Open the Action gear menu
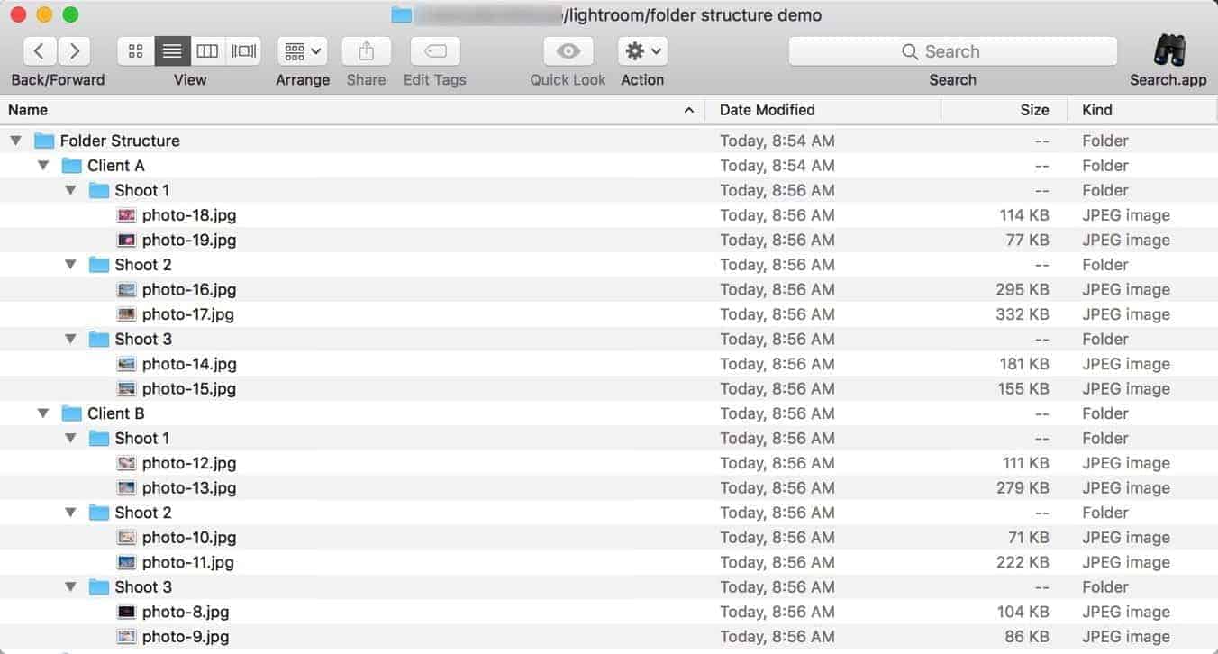1218x654 pixels. click(642, 51)
